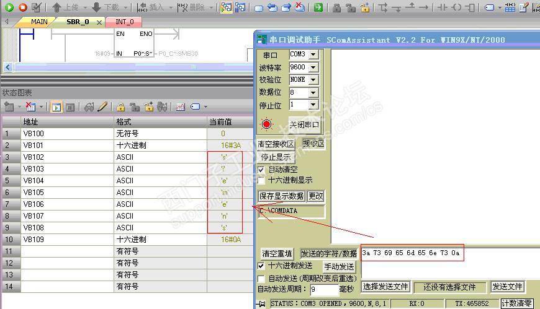
Task: Click the green RUN icon
Action: point(9,7)
